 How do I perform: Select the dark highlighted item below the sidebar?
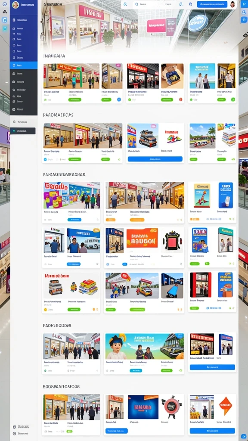[23, 131]
